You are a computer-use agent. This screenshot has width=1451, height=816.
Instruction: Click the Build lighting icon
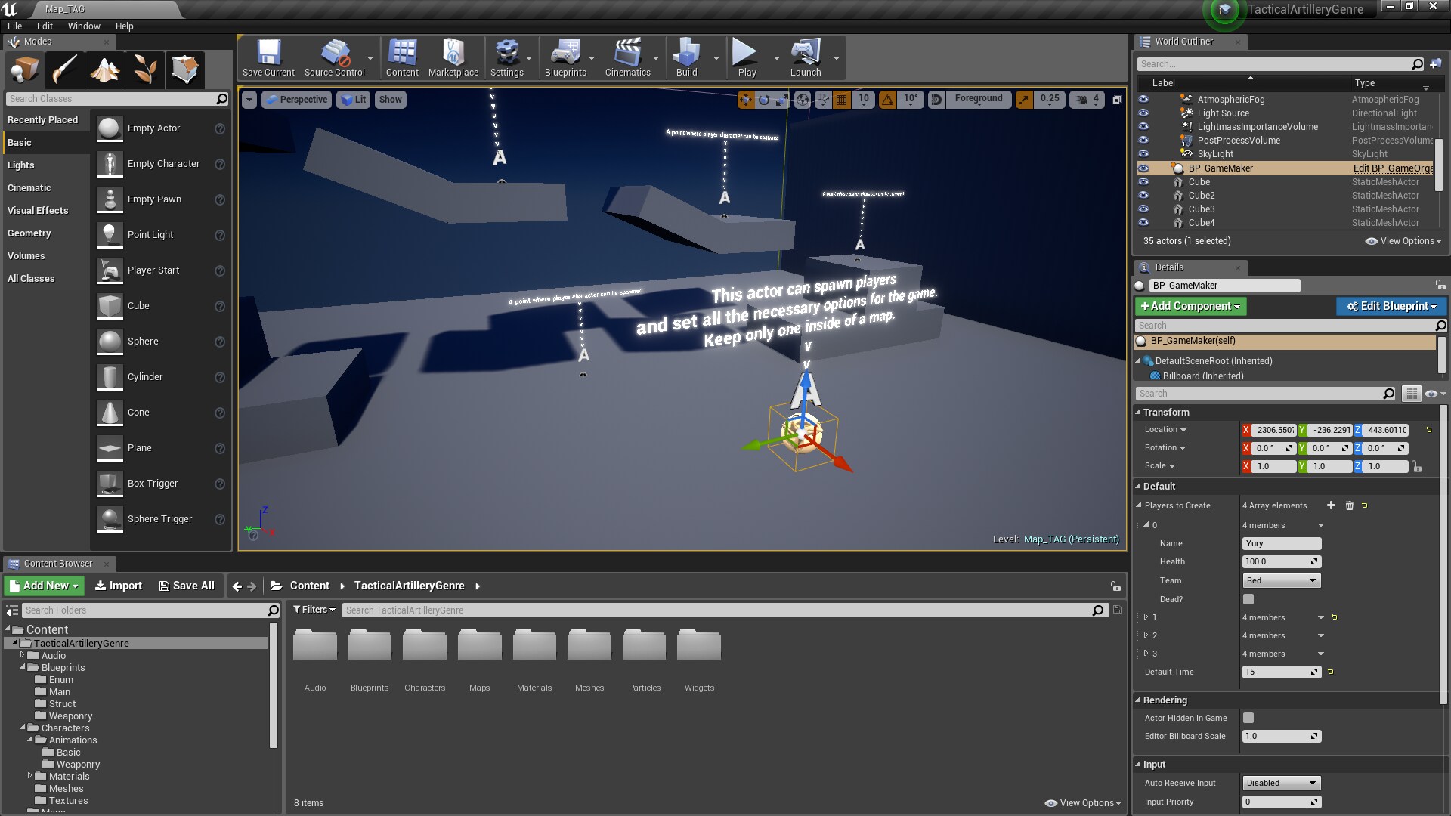point(686,57)
